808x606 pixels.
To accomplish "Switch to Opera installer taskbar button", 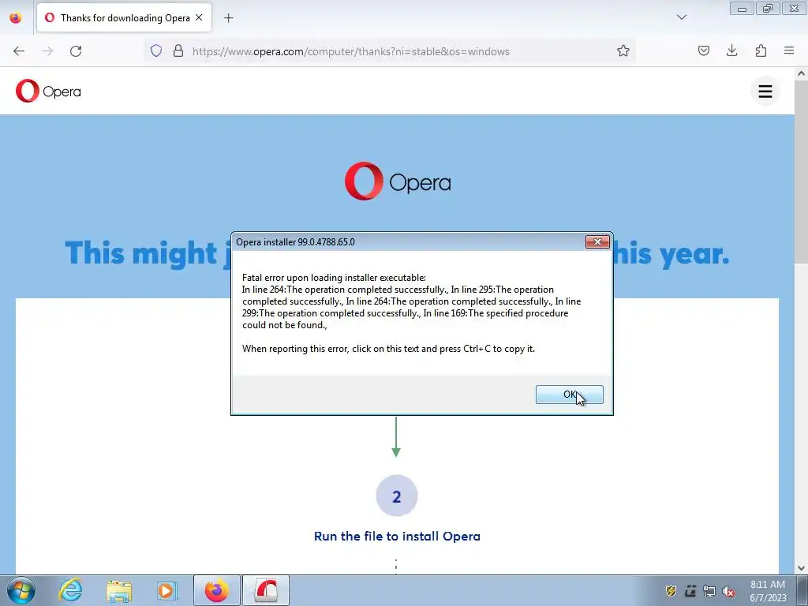I will click(266, 590).
